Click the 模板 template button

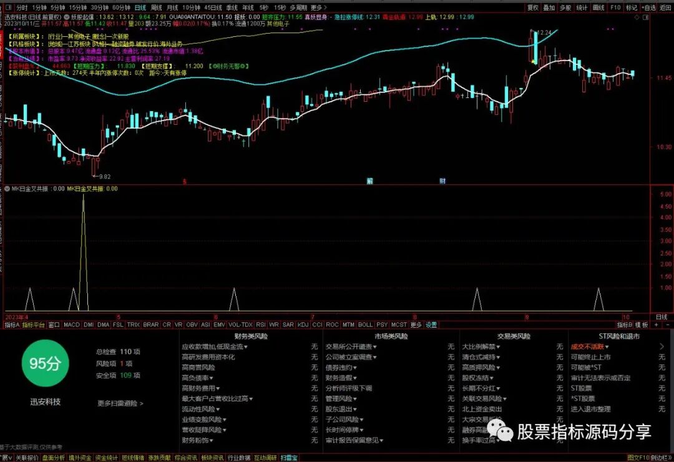(x=642, y=325)
